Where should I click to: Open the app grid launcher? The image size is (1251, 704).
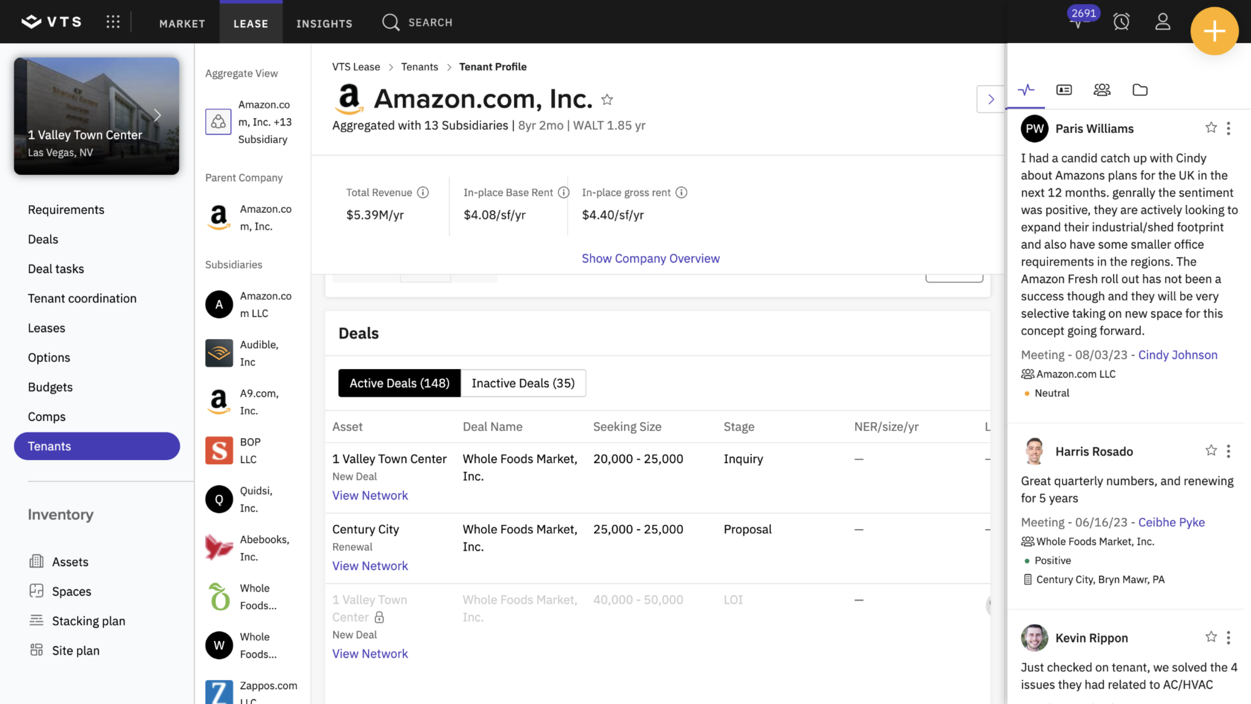(113, 22)
